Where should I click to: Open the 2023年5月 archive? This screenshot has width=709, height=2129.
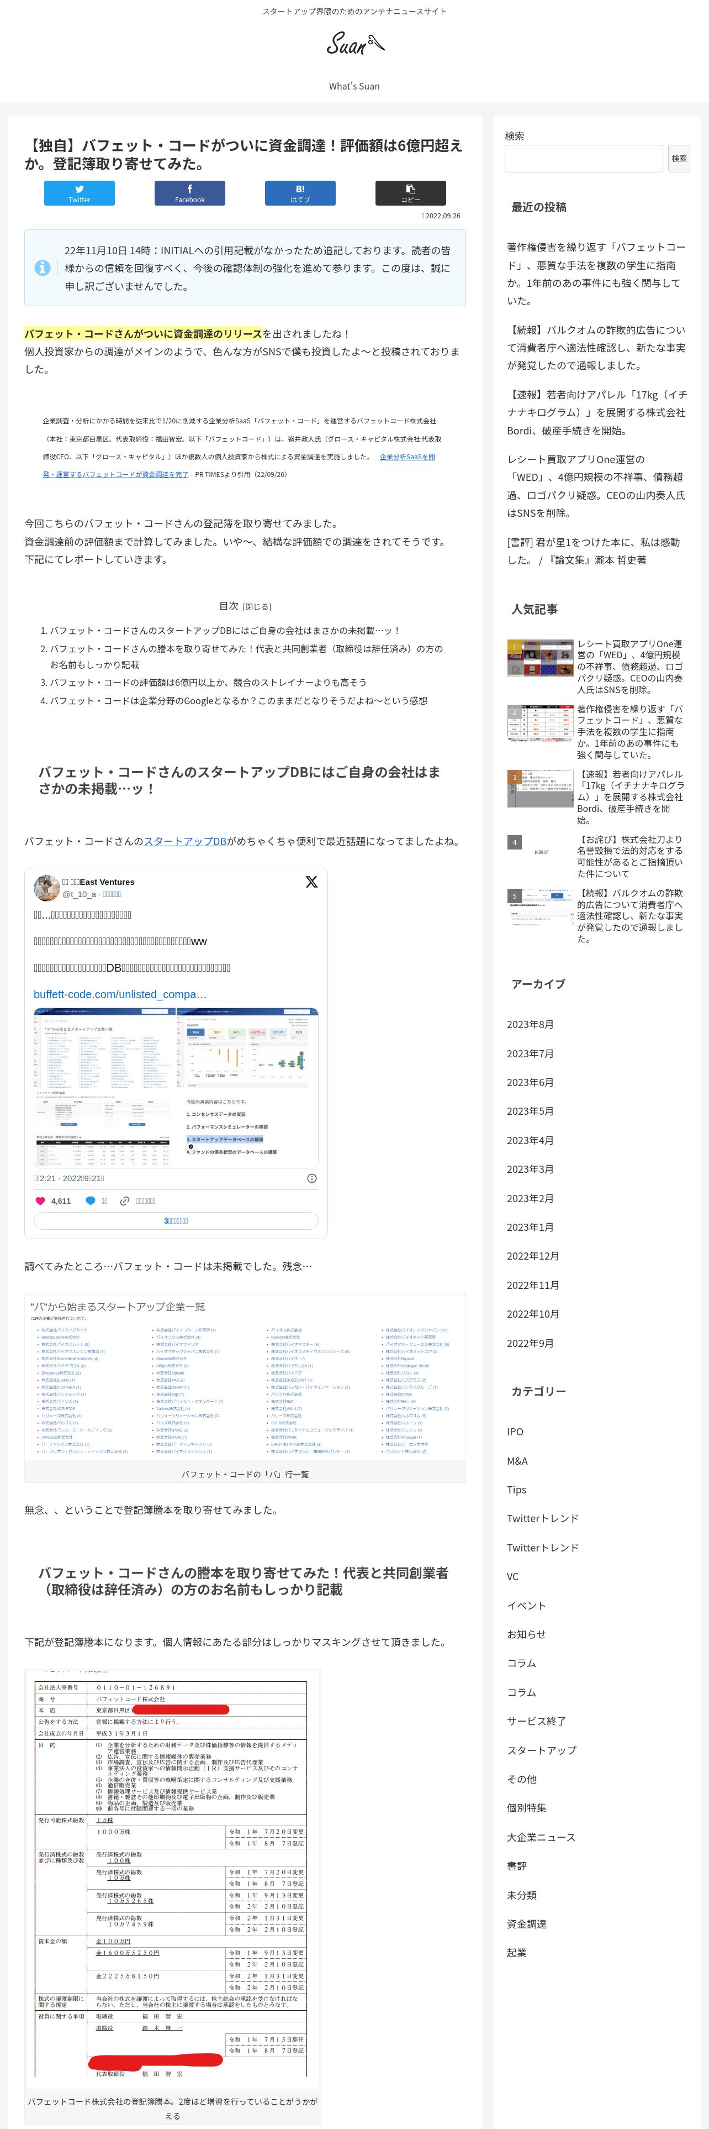pos(530,1111)
